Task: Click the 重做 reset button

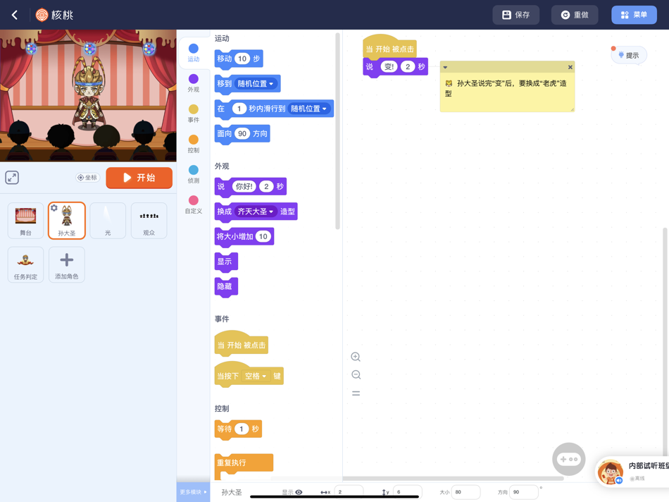Action: coord(574,15)
